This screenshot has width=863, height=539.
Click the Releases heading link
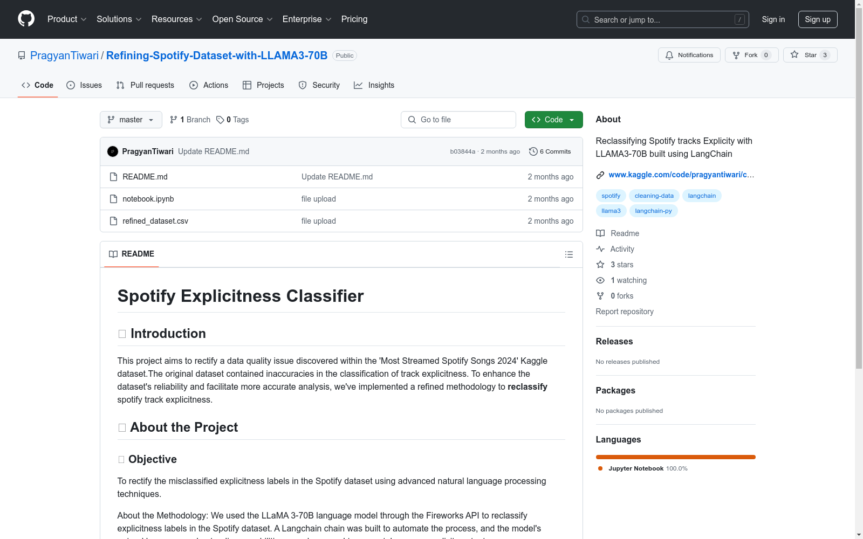coord(614,341)
